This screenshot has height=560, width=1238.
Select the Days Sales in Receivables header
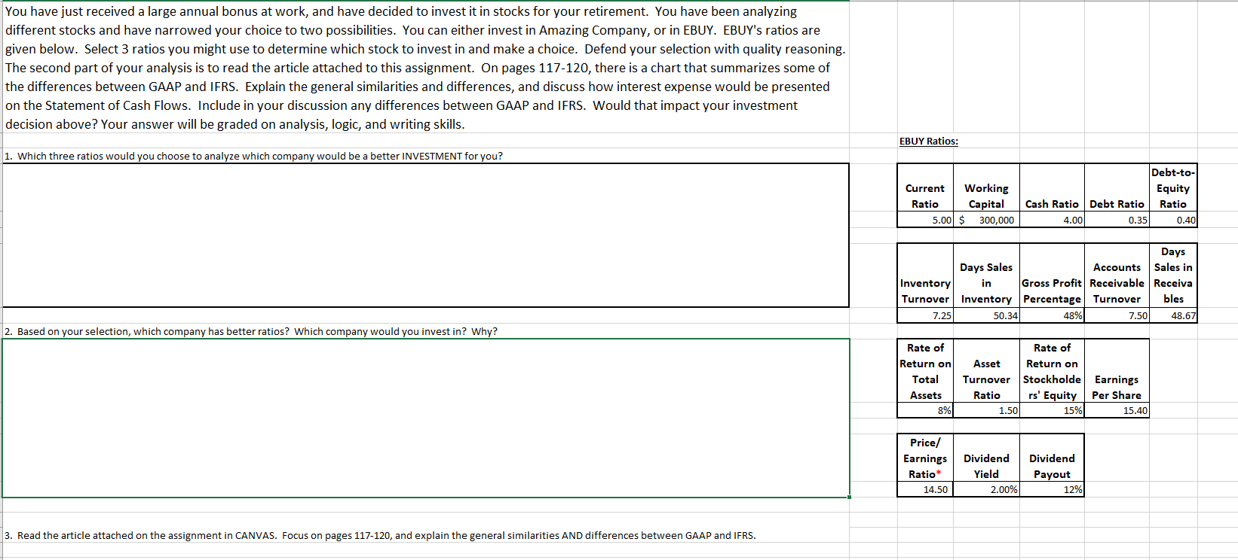[x=1173, y=275]
